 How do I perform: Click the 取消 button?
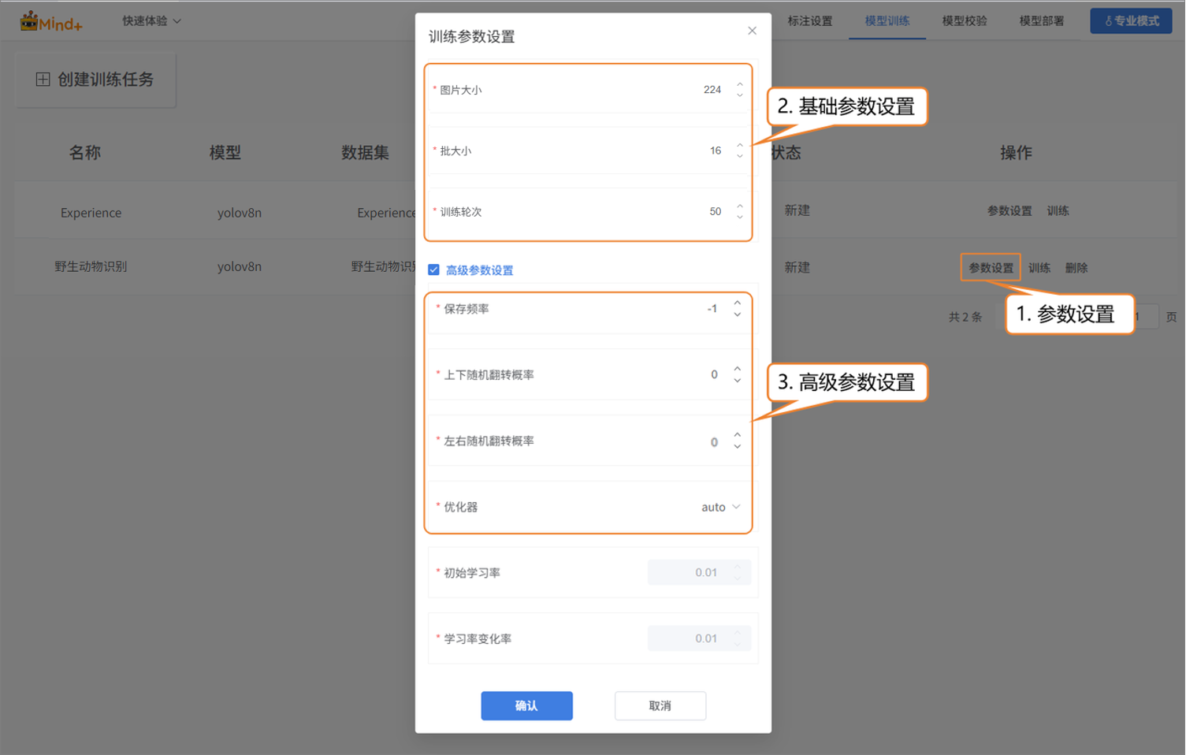tap(660, 705)
